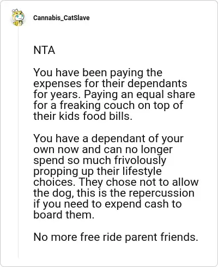The width and height of the screenshot is (218, 267).
Task: Click the line 'for a freaking couch on top of'
Action: coord(108,106)
